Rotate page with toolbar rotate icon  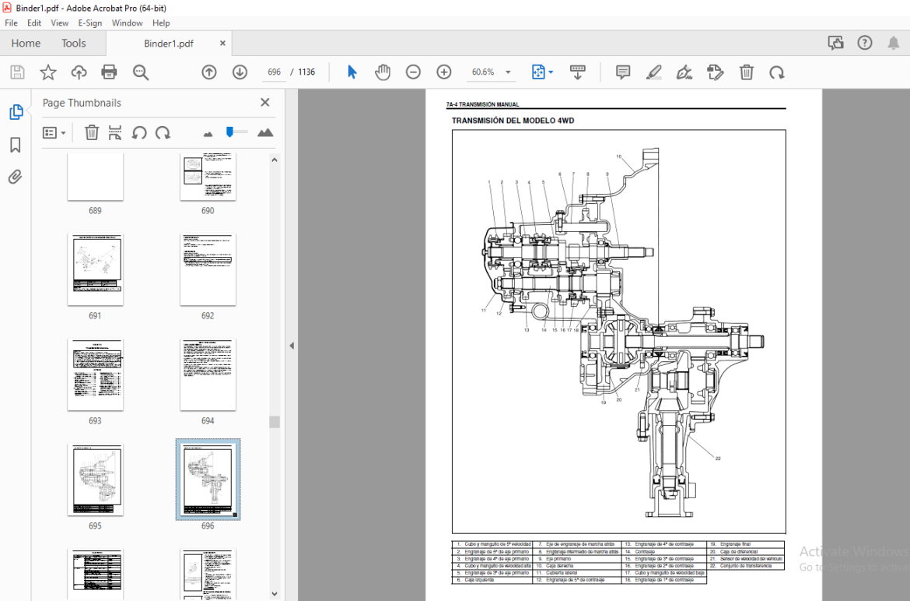[x=776, y=72]
